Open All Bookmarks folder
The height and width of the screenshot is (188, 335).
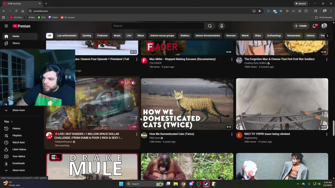pos(324,17)
